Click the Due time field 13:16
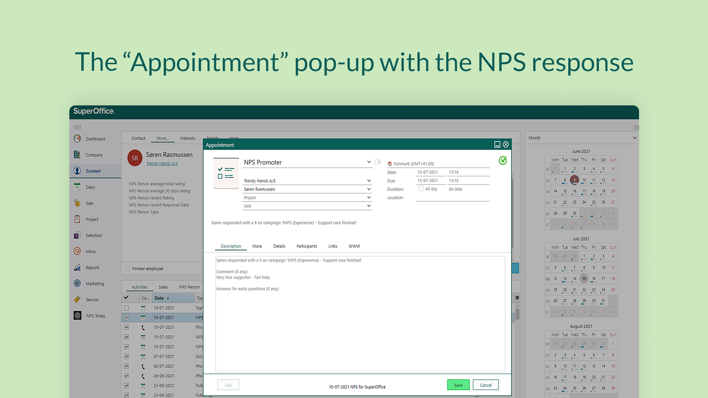 (468, 181)
